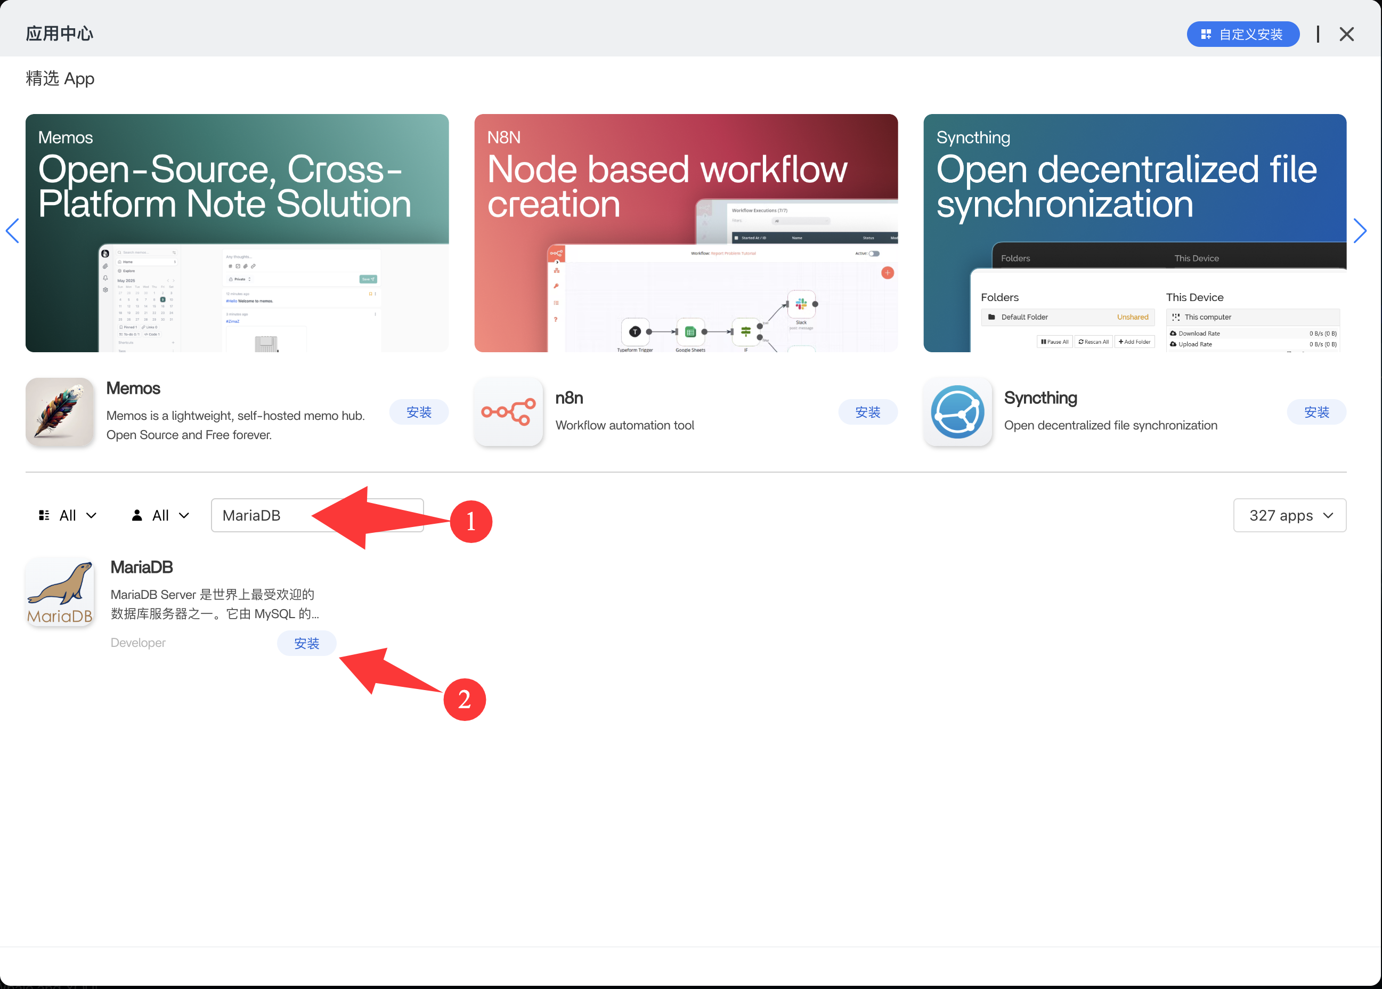Image resolution: width=1382 pixels, height=989 pixels.
Task: Click the n8n workflow app icon
Action: 508,412
